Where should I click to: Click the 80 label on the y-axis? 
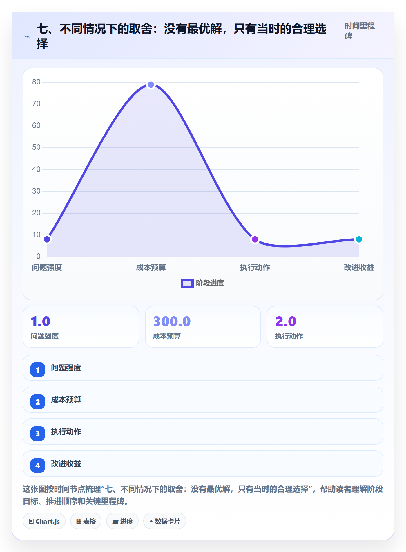pos(36,82)
